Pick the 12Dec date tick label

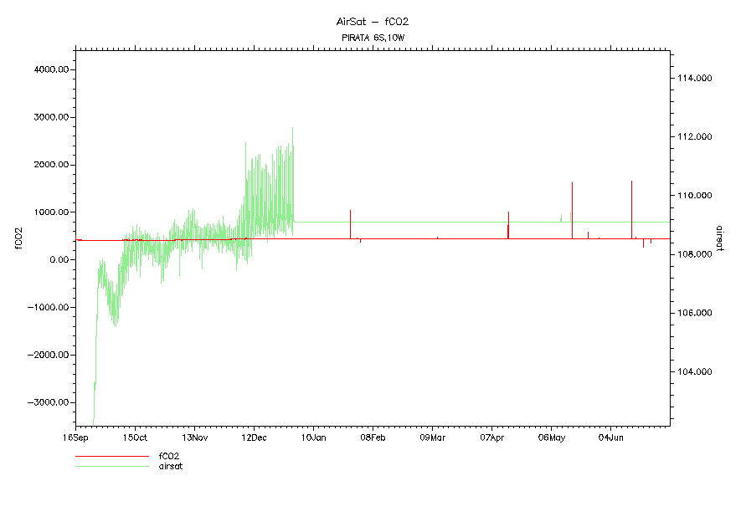coord(254,437)
